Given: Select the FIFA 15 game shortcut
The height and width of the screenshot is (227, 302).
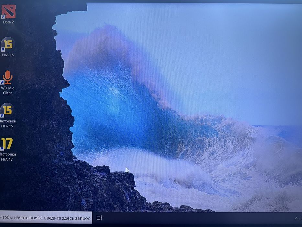Looking at the screenshot, I should tap(8, 47).
